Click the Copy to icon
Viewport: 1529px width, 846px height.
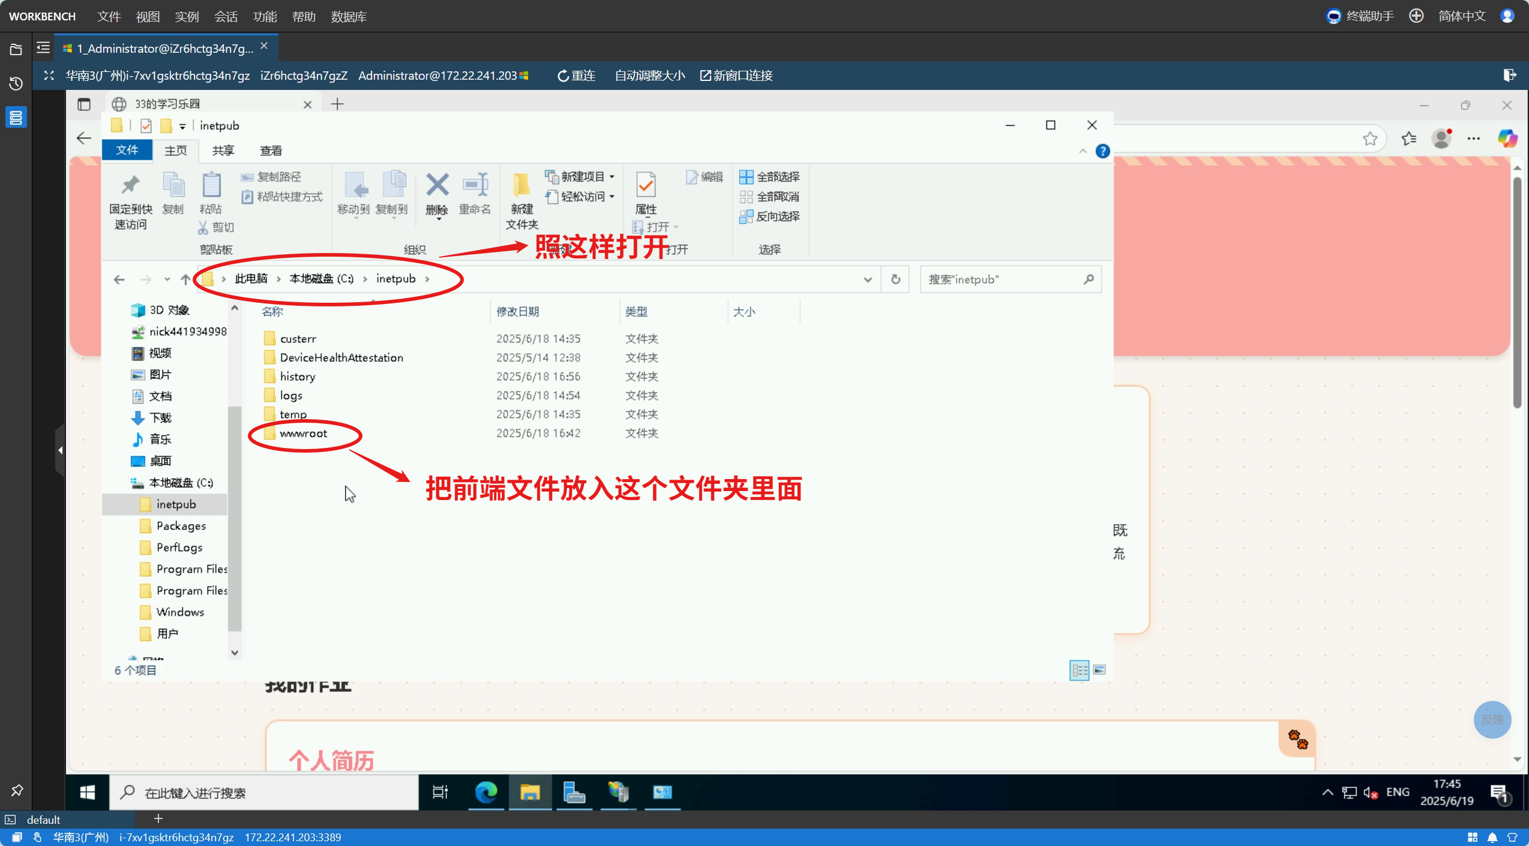pyautogui.click(x=393, y=185)
